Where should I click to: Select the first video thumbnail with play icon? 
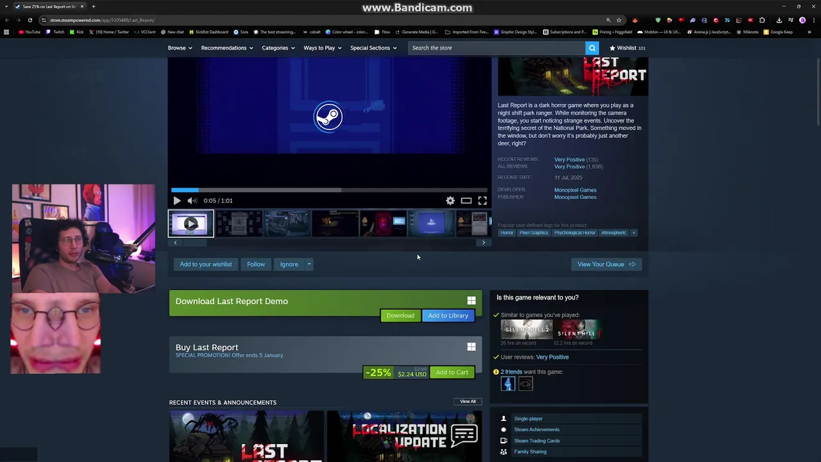[191, 223]
